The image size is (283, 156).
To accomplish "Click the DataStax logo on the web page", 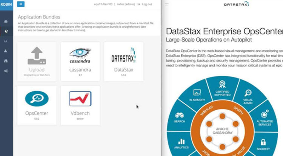I will 237,4.
